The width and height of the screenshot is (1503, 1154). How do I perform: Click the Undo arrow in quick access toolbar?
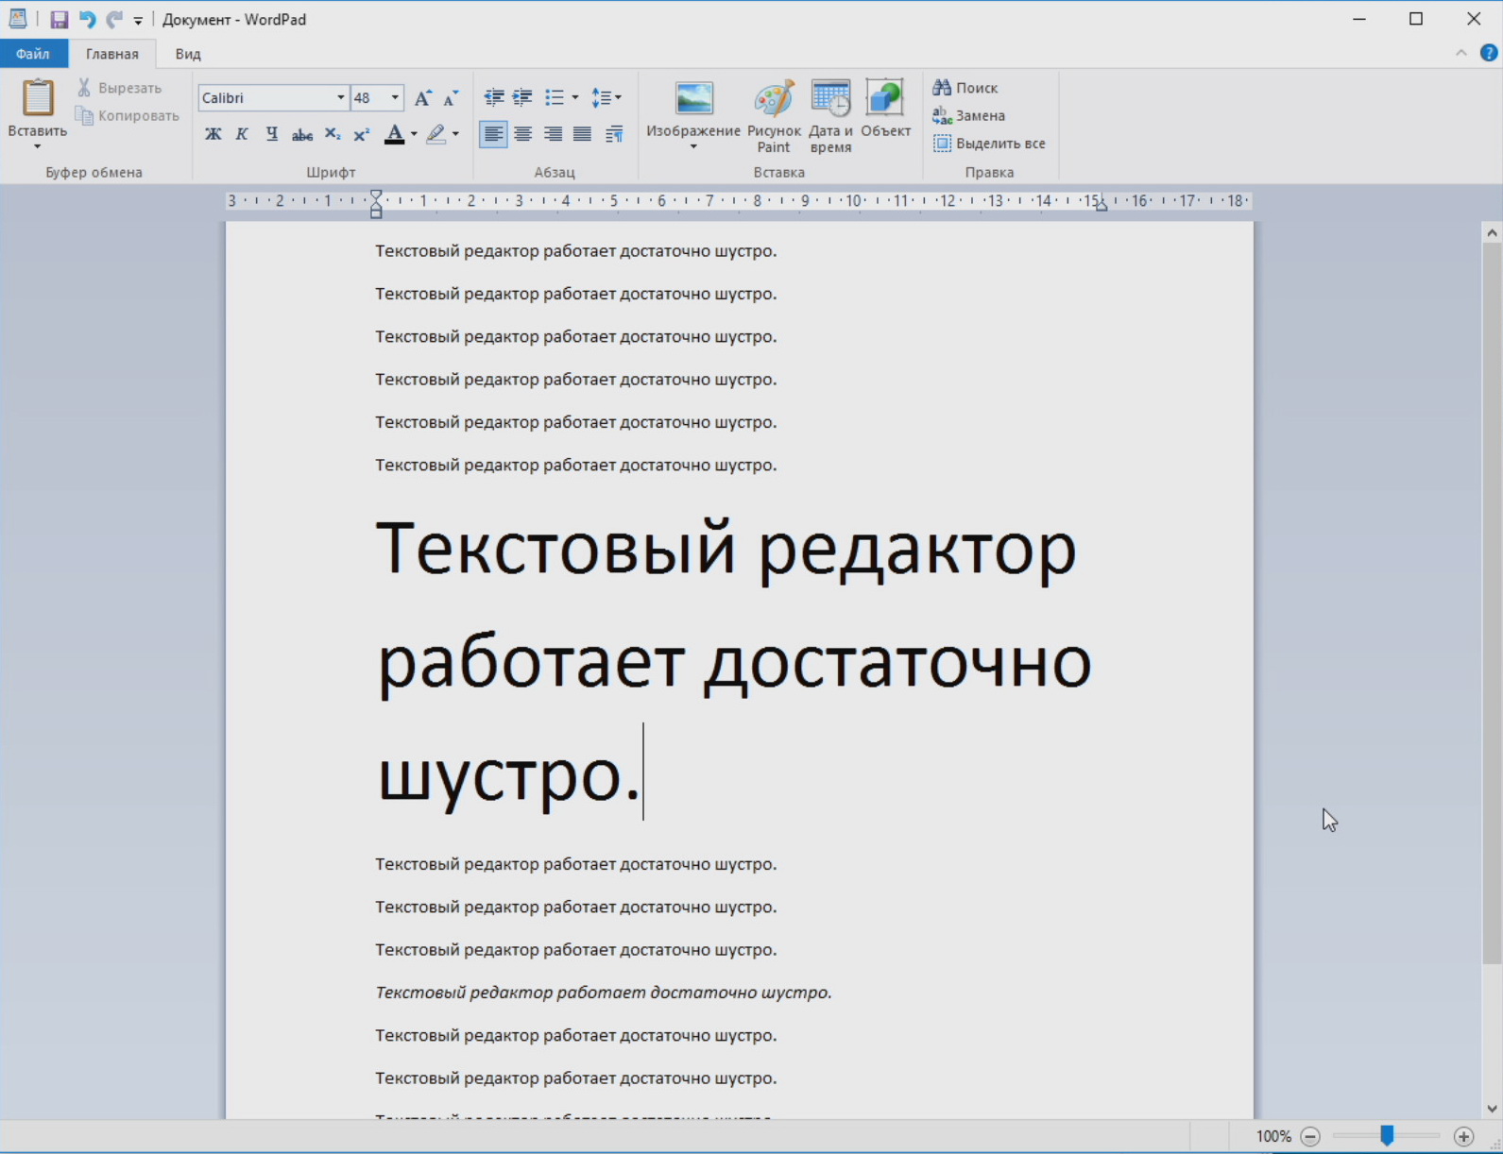point(87,20)
